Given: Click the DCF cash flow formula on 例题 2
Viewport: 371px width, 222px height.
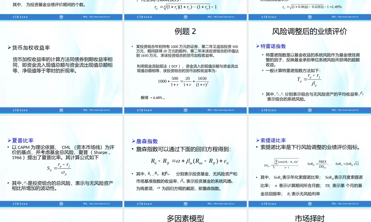Looking at the screenshot, I should [183, 82].
